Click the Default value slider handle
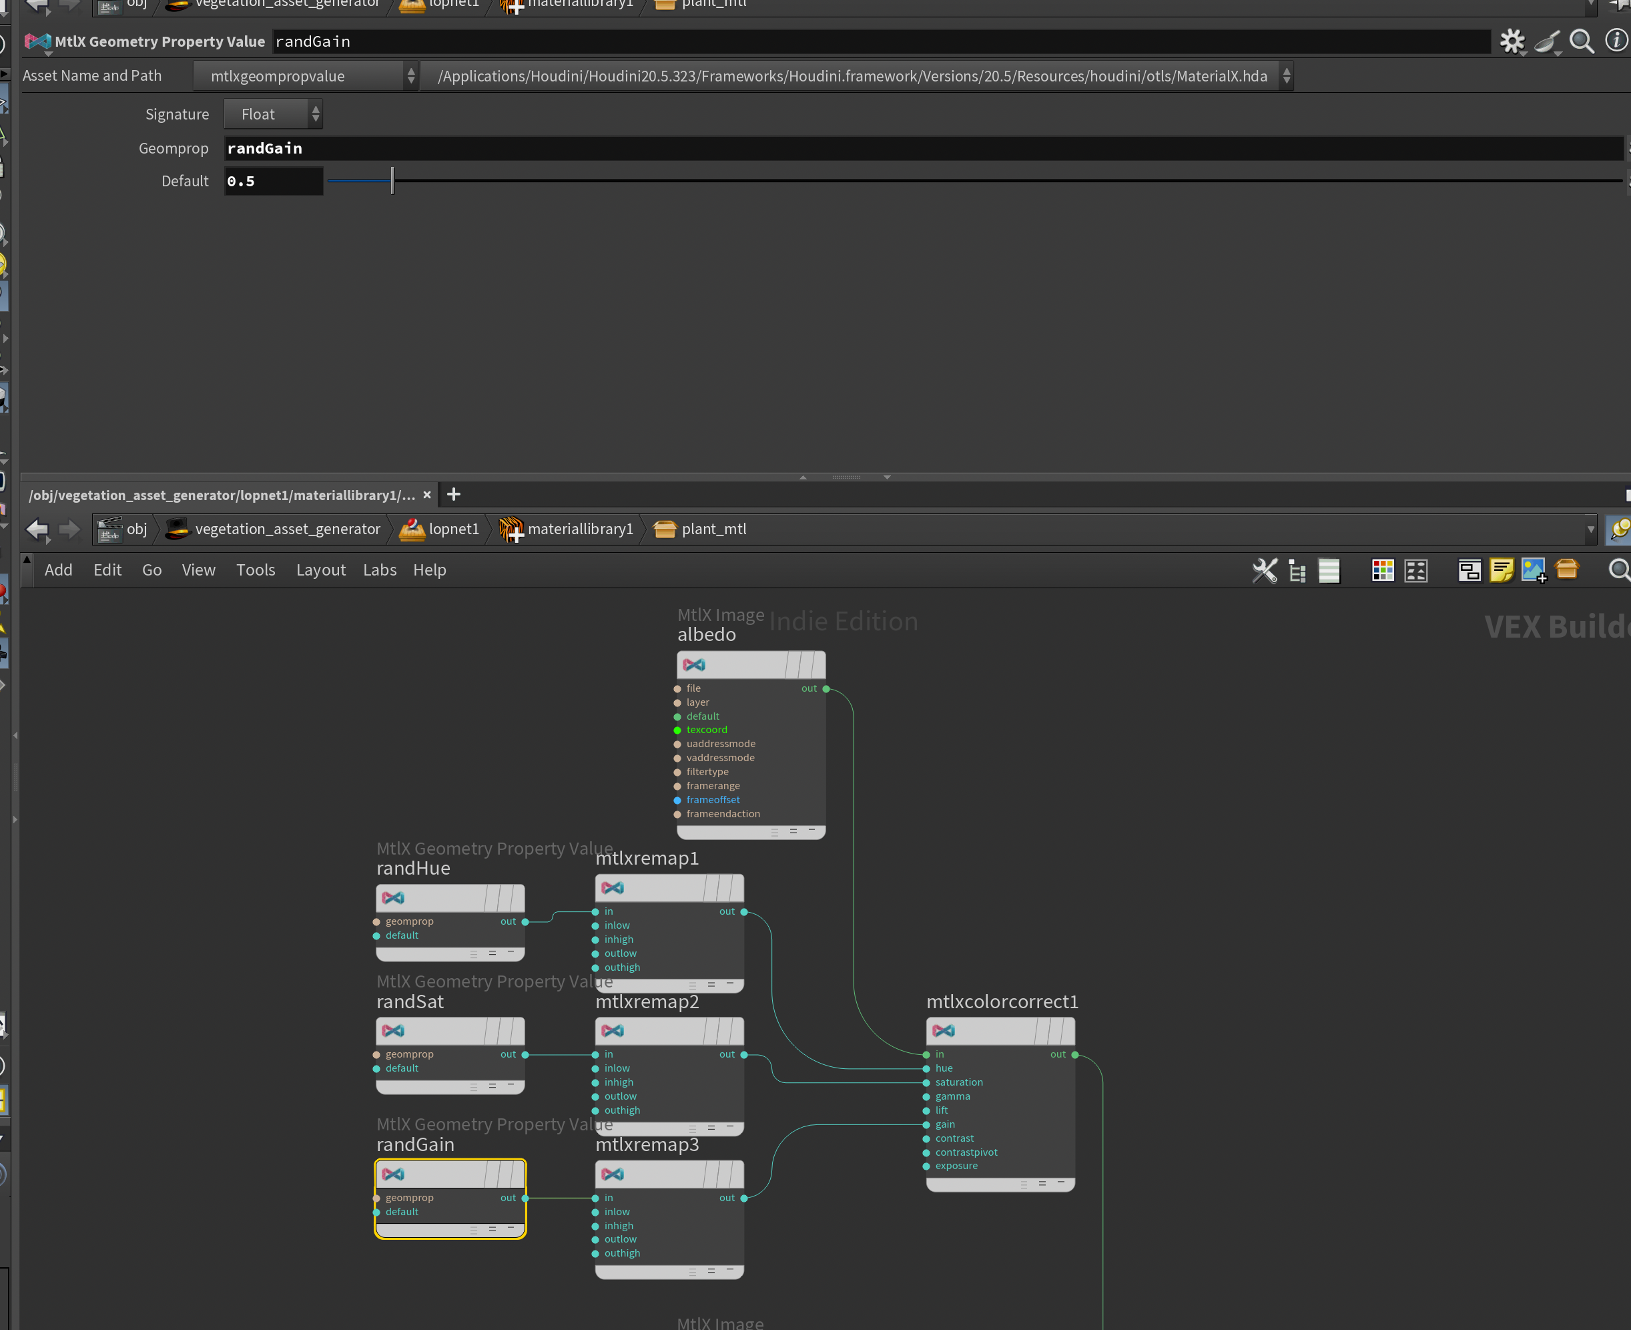1631x1330 pixels. click(392, 181)
